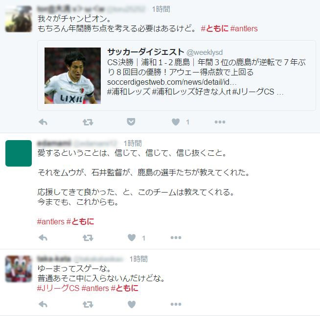The width and height of the screenshot is (320, 316).
Task: Open more options on first tweet
Action: click(220, 122)
